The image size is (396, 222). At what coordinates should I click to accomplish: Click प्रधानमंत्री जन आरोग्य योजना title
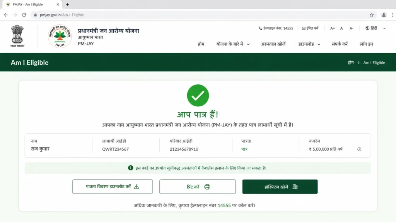pyautogui.click(x=108, y=31)
